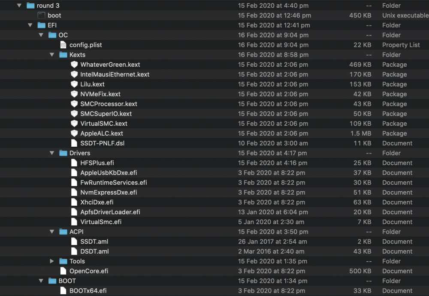Click the OpenCore.efi 500 KB size
Image resolution: width=429 pixels, height=296 pixels.
[360, 271]
